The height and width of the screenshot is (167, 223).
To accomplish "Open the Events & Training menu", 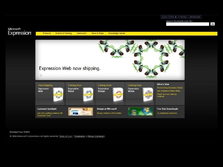I will (63, 33).
